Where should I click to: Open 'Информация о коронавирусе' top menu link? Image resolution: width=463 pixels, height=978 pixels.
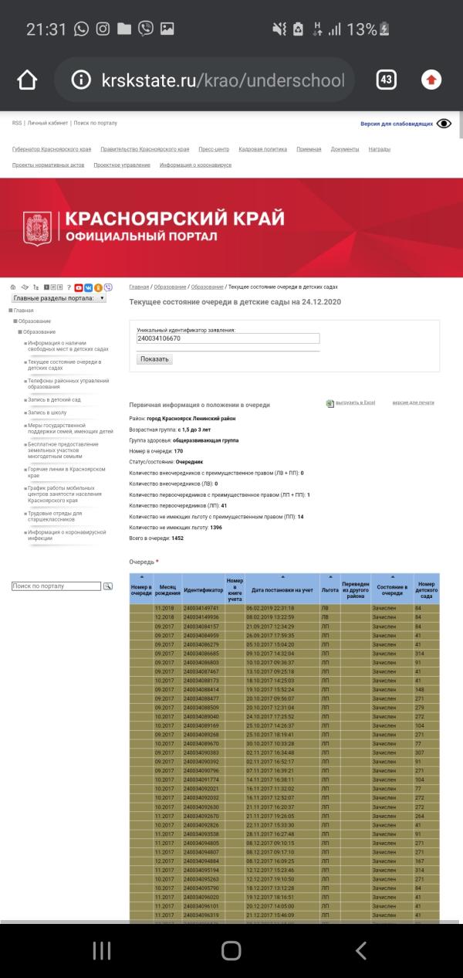(x=196, y=165)
